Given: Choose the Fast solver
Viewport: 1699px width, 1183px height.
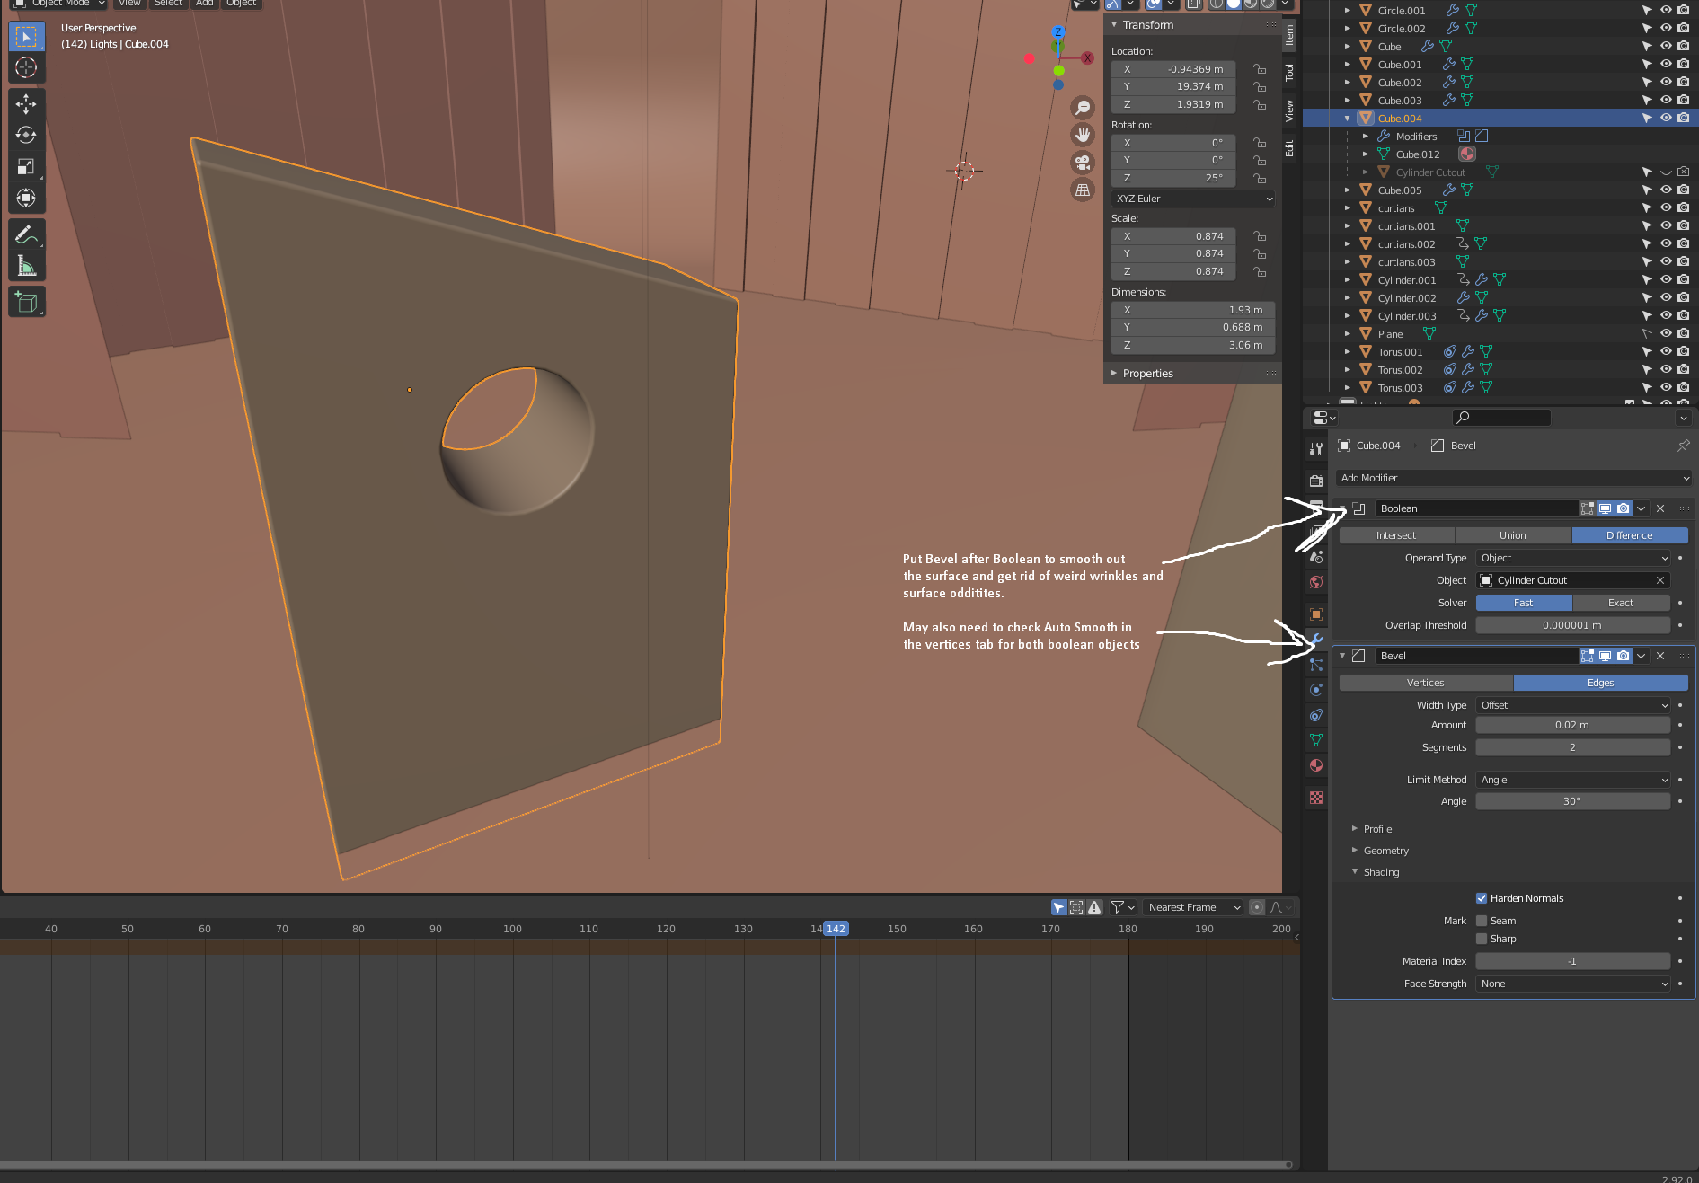Looking at the screenshot, I should pos(1524,603).
